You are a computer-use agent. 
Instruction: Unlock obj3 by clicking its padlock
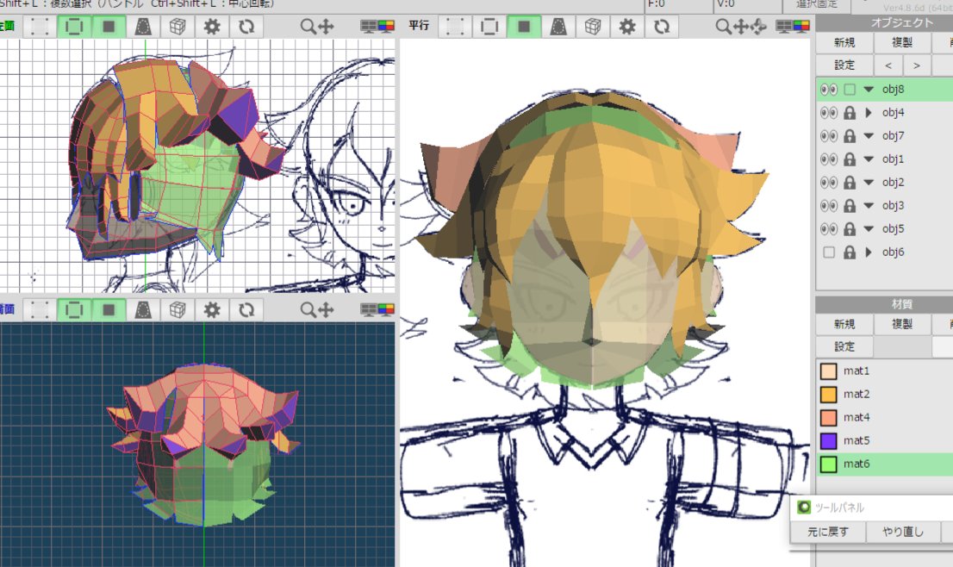coord(850,205)
